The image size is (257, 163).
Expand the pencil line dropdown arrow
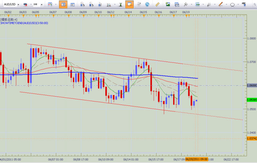pyautogui.click(x=226, y=4)
